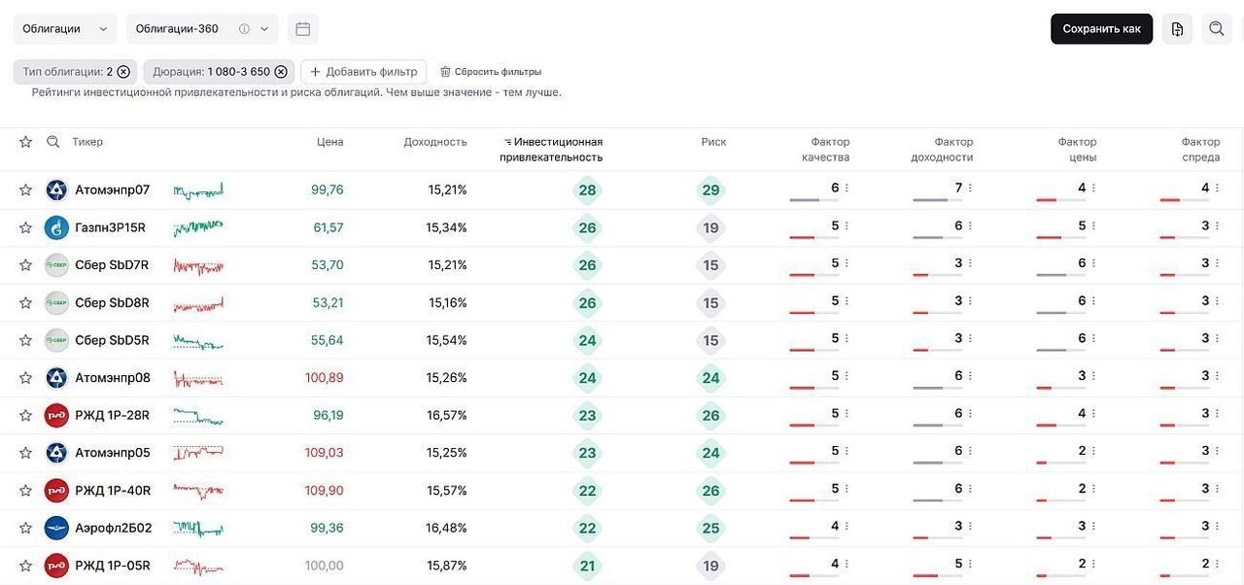Remove the 'Дюрация: 1 080-3 650' filter

click(x=281, y=72)
